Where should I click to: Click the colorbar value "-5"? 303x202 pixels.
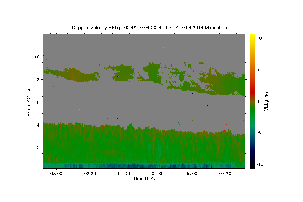click(259, 133)
